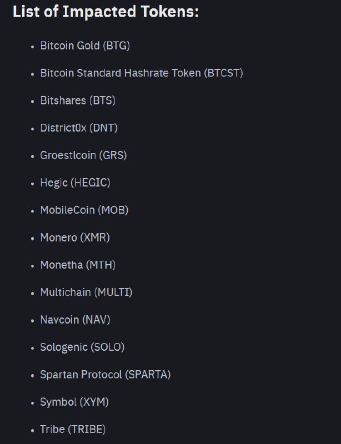Click the Spartan Protocol token name
The image size is (341, 444).
pos(81,375)
